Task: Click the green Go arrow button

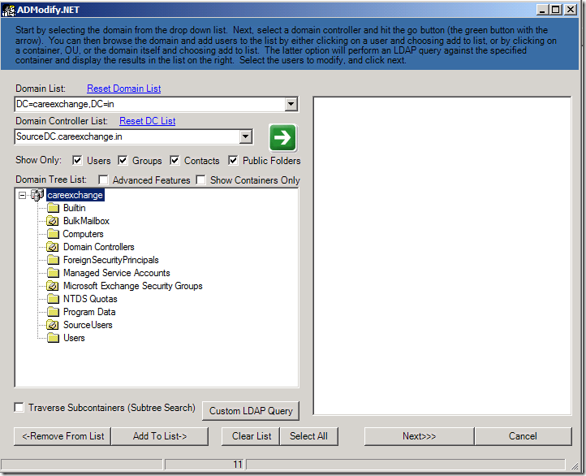Action: click(x=282, y=137)
